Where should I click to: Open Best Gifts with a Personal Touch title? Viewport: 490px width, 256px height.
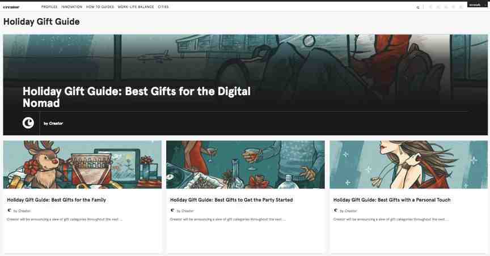pyautogui.click(x=392, y=200)
